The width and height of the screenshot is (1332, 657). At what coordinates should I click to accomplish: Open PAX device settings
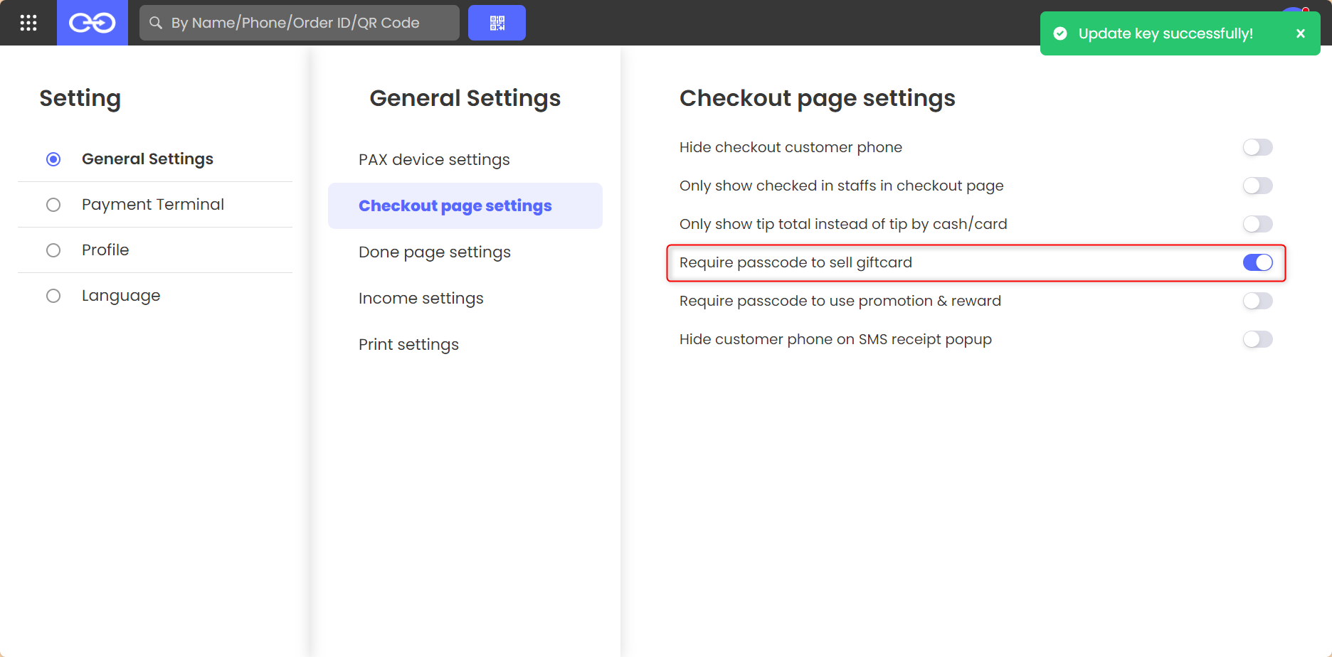pos(434,159)
